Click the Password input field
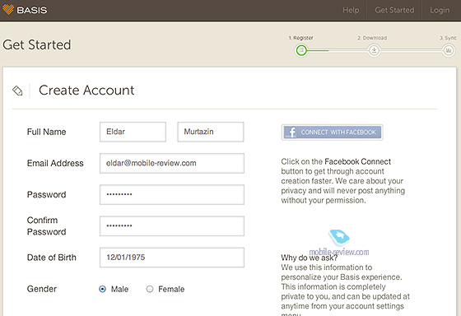461x316 pixels. coord(172,194)
